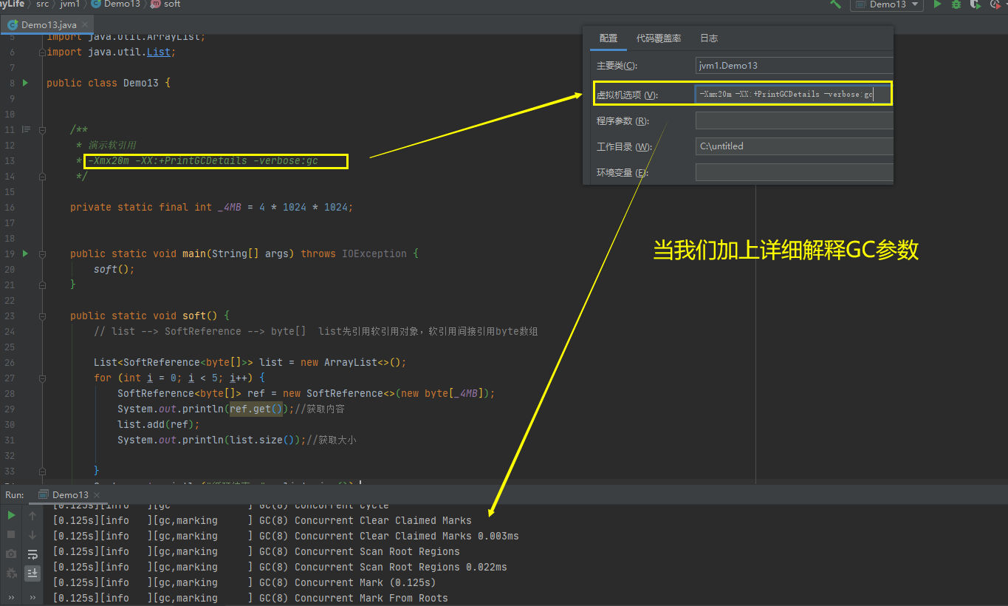Focus the 虚拟机选项 VM options field
Image resolution: width=1008 pixels, height=606 pixels.
point(793,94)
